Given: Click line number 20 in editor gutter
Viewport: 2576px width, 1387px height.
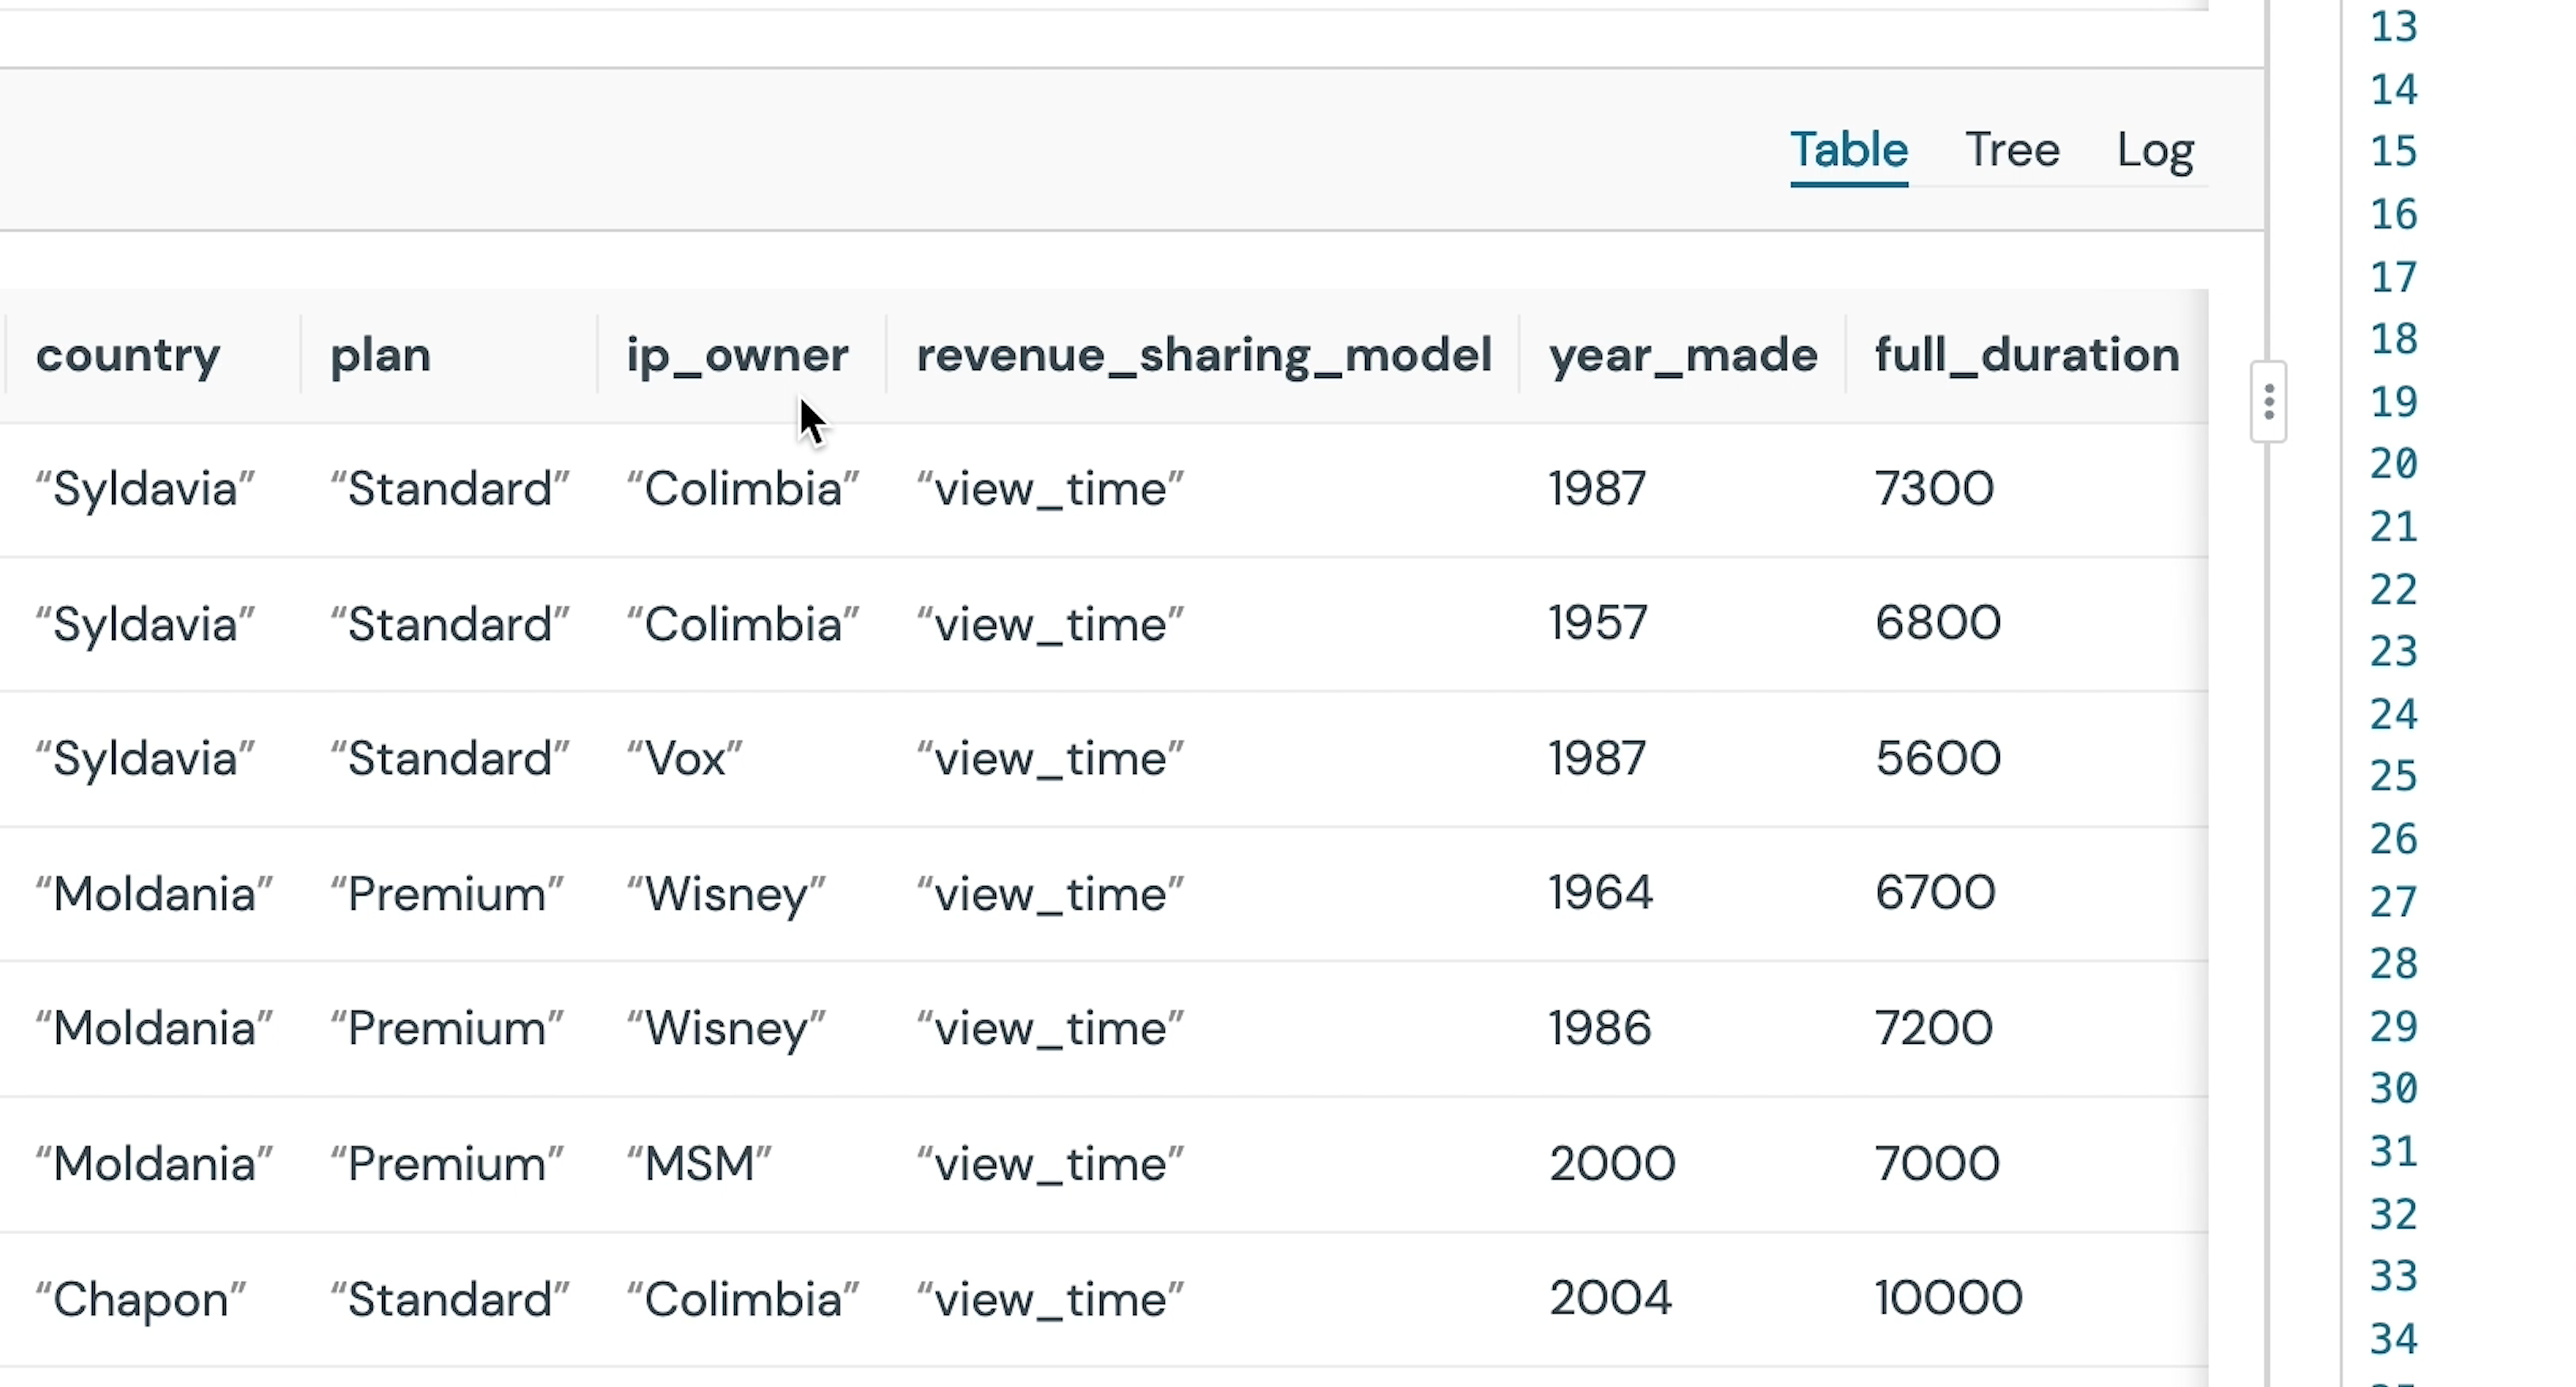Looking at the screenshot, I should point(2393,464).
